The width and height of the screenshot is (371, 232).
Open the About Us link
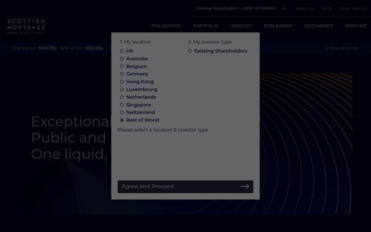coord(305,9)
